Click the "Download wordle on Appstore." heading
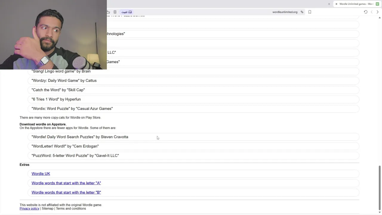This screenshot has height=215, width=382. click(43, 124)
